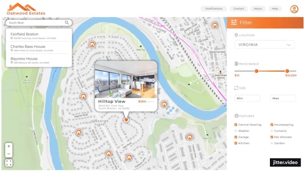Click the Price Range icon
Screen dimensions: 305x171
tap(236, 64)
